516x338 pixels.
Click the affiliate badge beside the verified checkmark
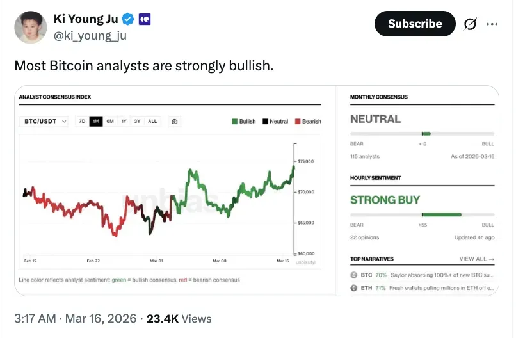tap(145, 19)
